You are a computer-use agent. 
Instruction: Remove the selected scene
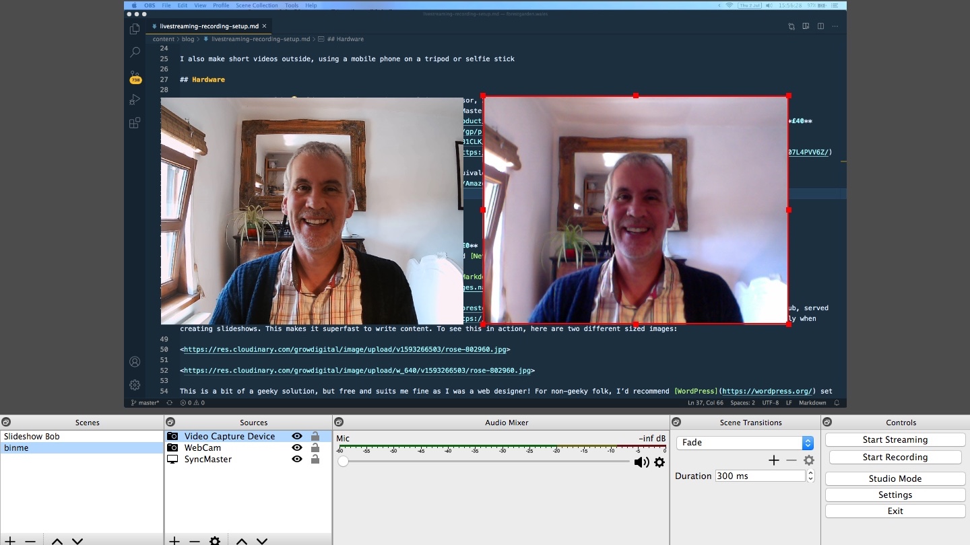pos(30,541)
